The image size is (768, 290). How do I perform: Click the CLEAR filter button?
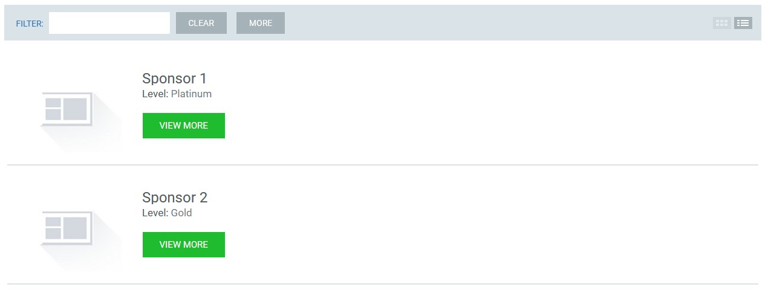[x=201, y=23]
